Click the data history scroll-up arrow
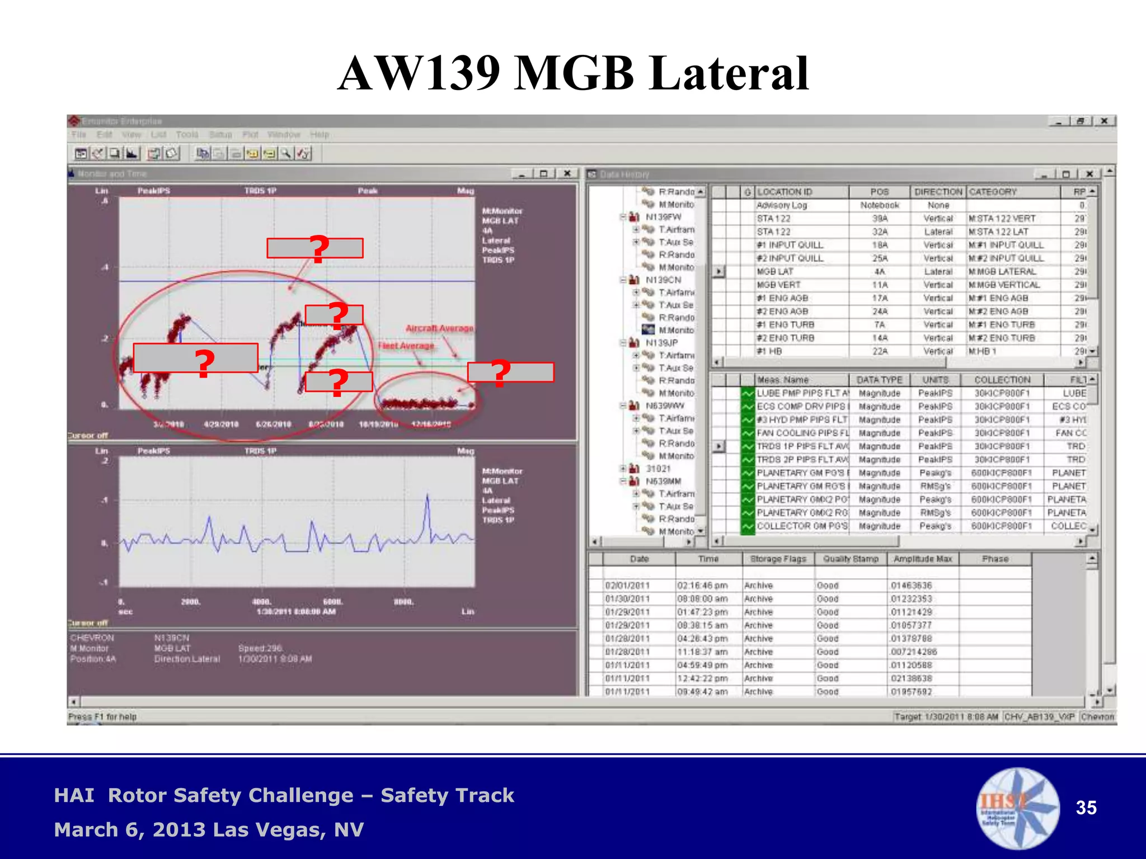 (x=1092, y=559)
